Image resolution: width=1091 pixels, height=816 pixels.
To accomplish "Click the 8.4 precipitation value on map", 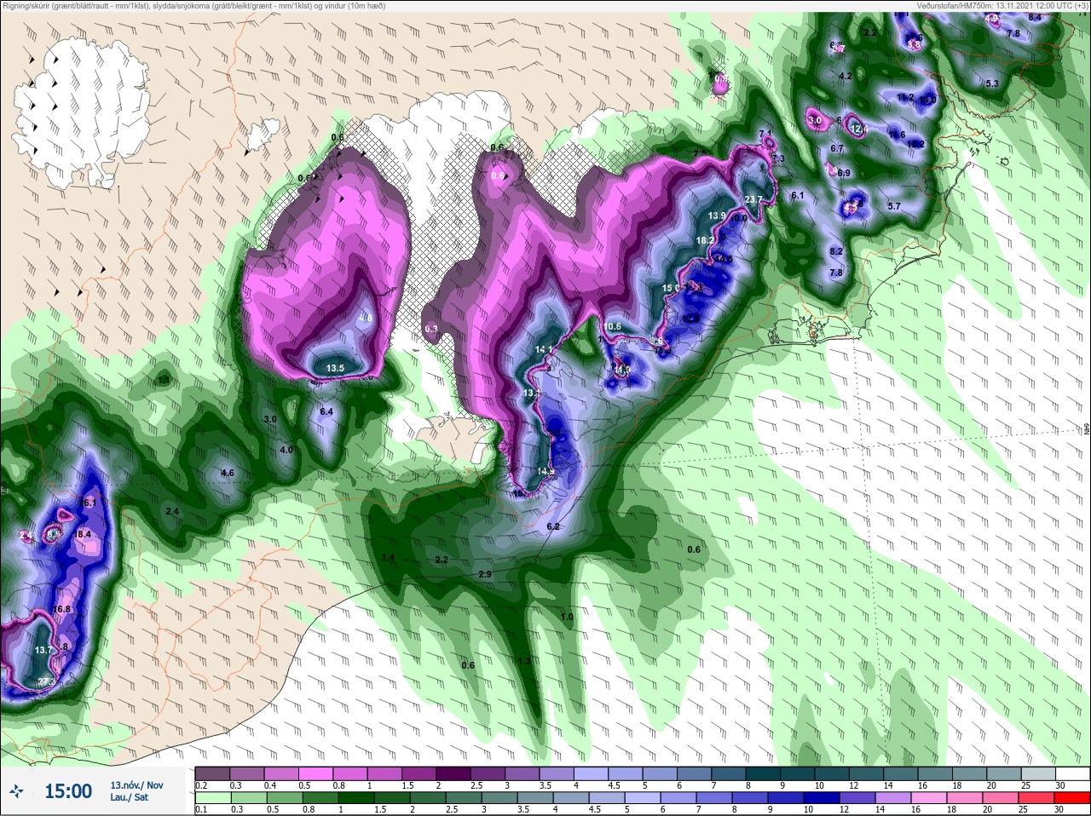I will tap(1035, 17).
